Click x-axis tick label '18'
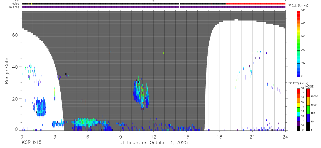The image size is (321, 148). pyautogui.click(x=219, y=137)
